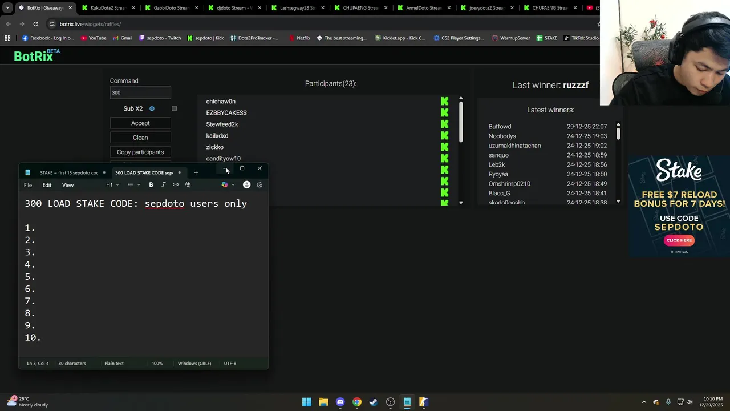The width and height of the screenshot is (730, 411).
Task: Switch to the 'STAKE ~ first 15 sepdoto' Notepad tab
Action: tap(69, 172)
